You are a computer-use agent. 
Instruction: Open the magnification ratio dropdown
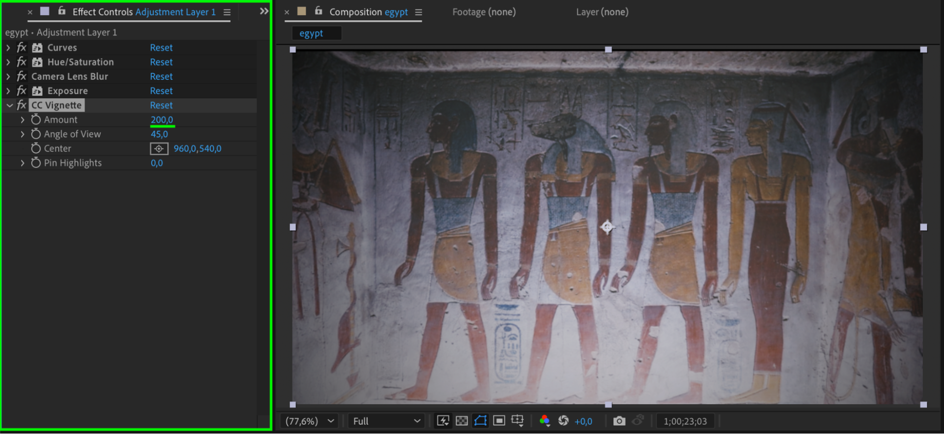[310, 421]
